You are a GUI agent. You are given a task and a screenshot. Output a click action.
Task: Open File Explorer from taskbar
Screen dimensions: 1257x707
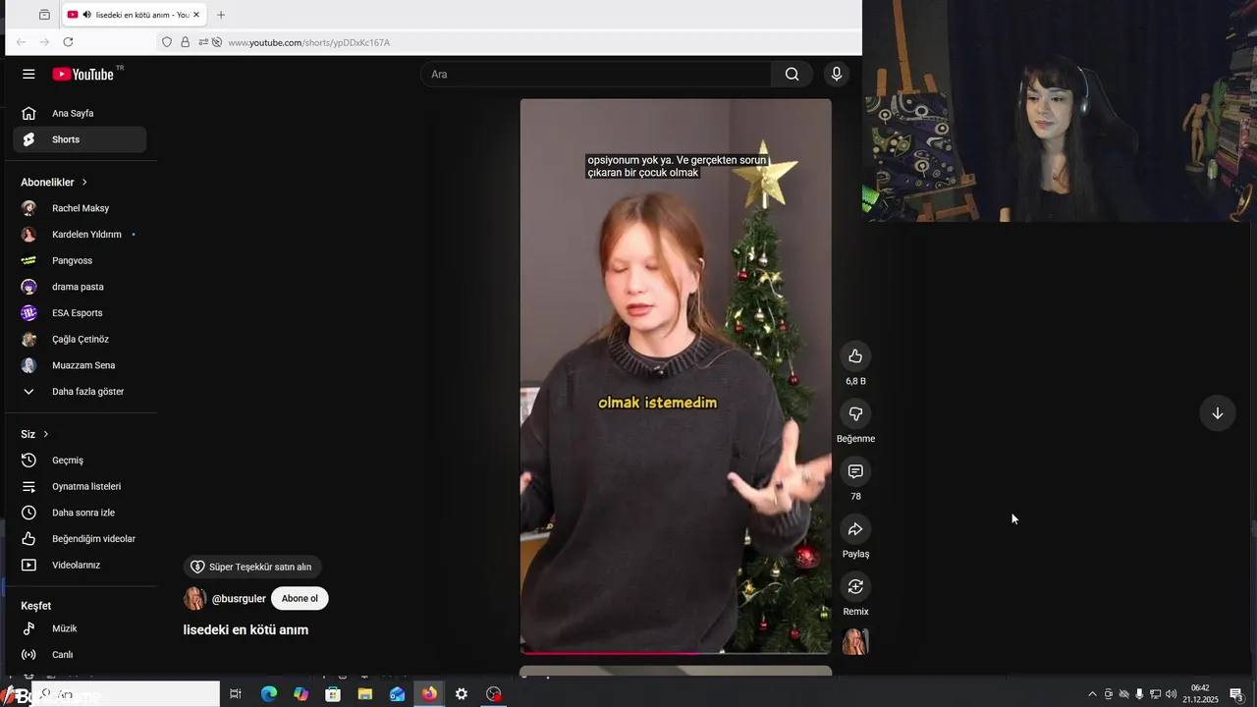click(x=365, y=694)
